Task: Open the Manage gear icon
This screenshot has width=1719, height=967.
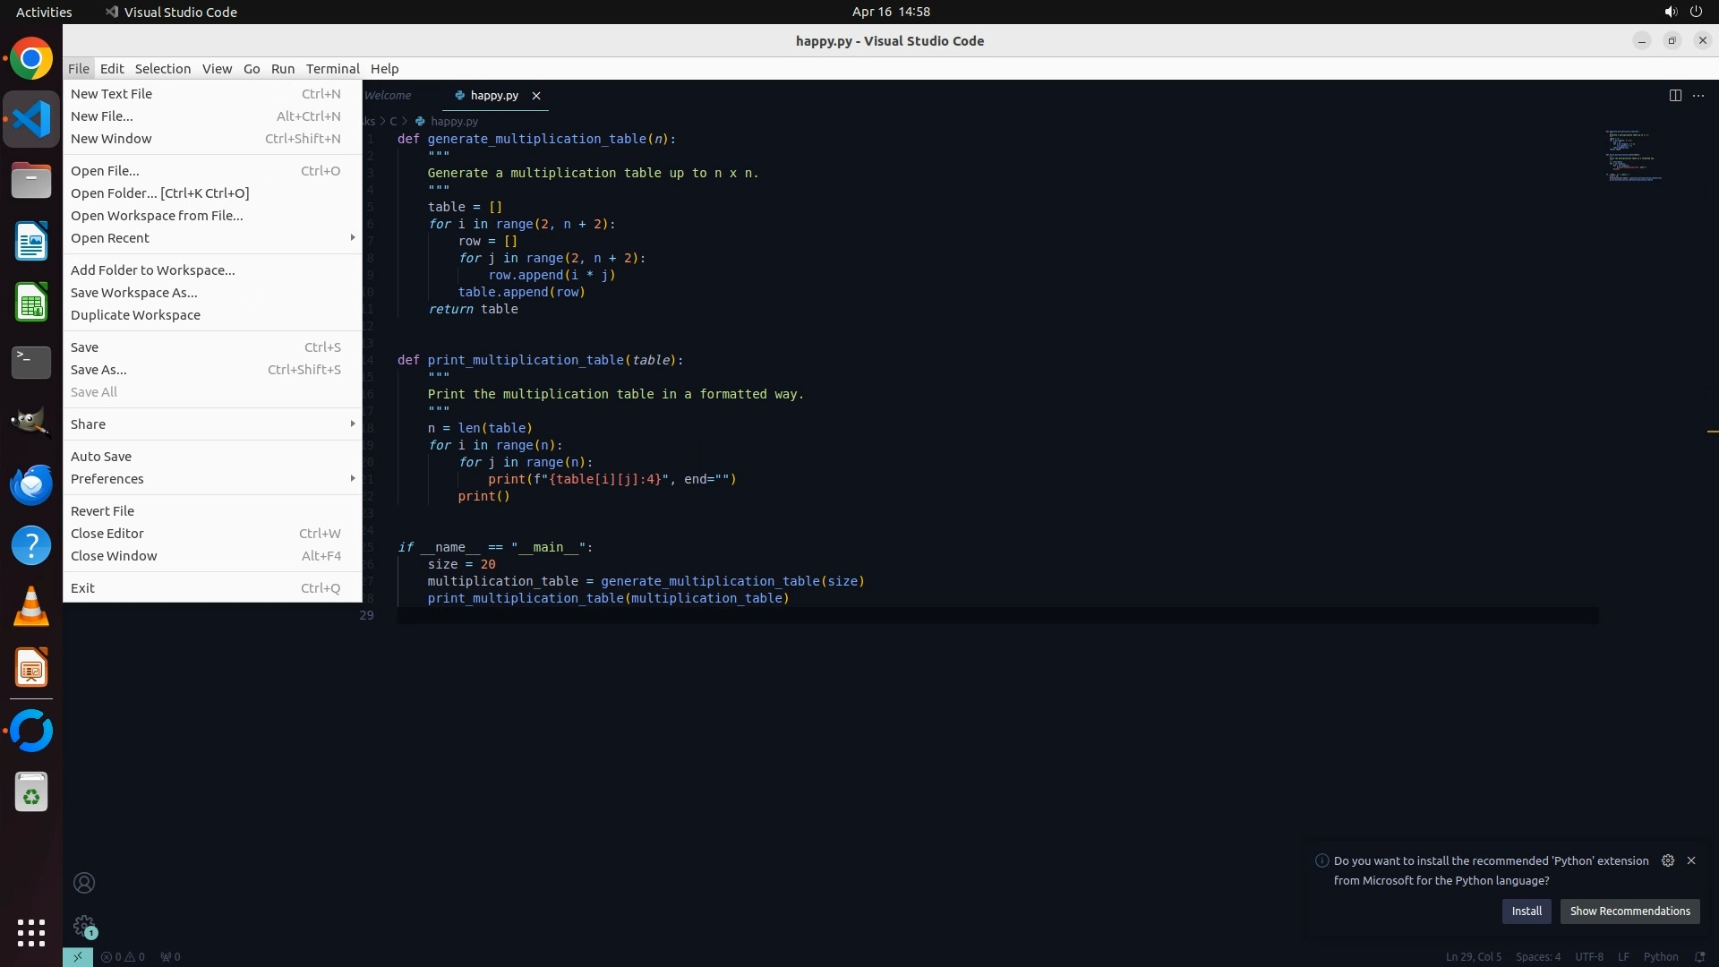Action: point(84,926)
